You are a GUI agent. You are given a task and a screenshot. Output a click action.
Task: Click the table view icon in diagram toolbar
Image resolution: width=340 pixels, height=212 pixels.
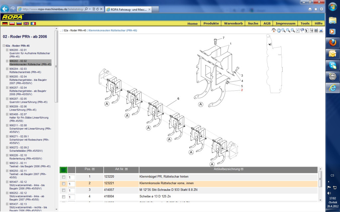click(x=316, y=30)
